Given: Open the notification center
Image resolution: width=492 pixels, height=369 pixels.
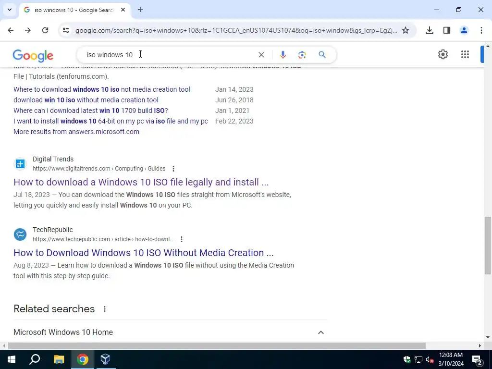Looking at the screenshot, I should tap(477, 359).
